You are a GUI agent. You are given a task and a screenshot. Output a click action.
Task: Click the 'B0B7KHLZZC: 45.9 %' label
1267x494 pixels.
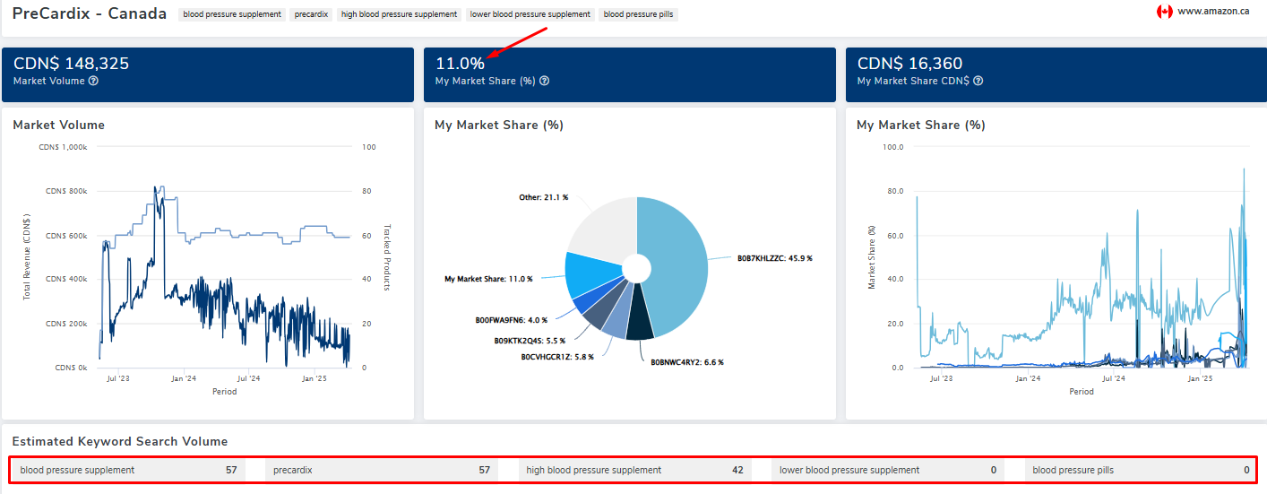click(x=774, y=258)
